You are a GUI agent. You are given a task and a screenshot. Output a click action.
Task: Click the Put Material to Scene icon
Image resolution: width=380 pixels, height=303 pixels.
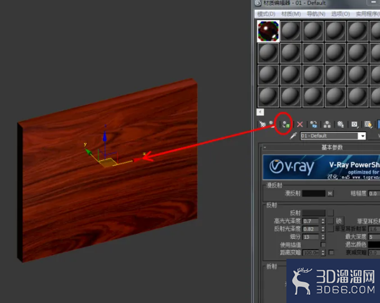coord(273,124)
